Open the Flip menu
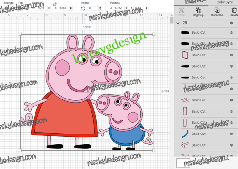Viewport: 238px width, 169px height. (x=21, y=3)
